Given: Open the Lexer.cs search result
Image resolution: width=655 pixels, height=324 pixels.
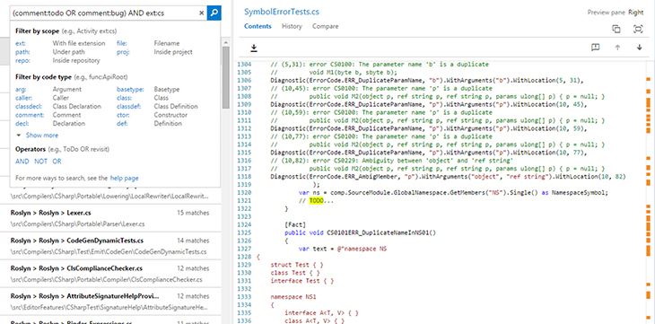Looking at the screenshot, I should [110, 219].
